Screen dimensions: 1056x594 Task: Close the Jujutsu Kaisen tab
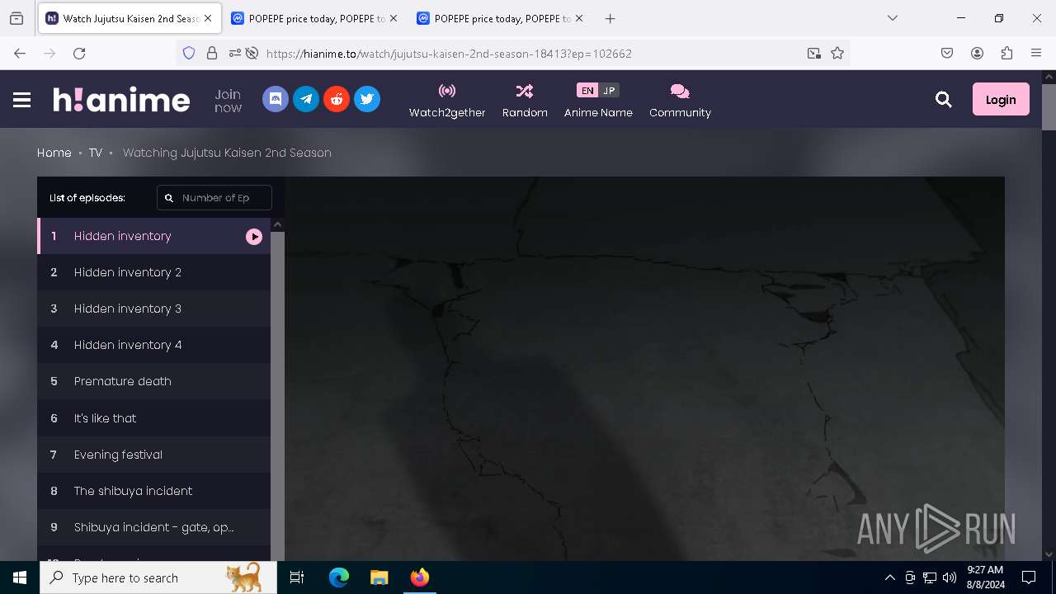click(208, 18)
